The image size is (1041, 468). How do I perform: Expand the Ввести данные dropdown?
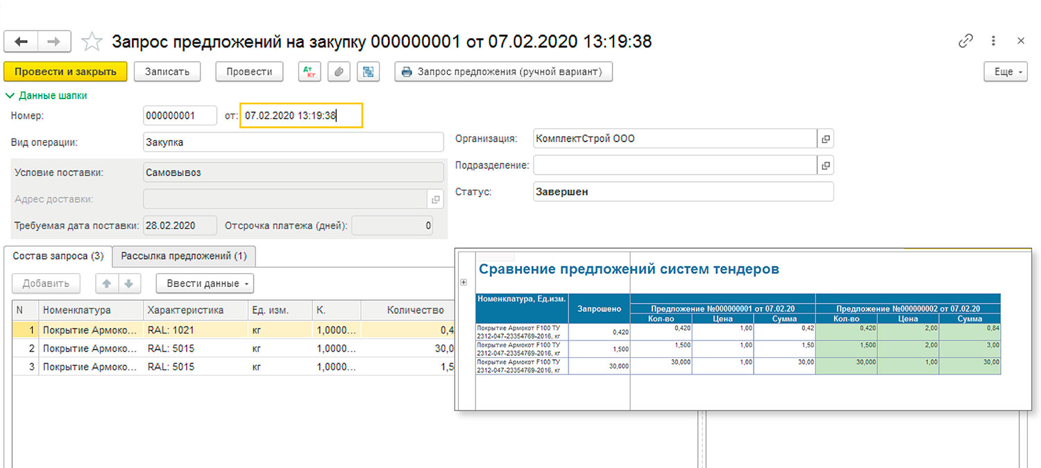[x=205, y=284]
